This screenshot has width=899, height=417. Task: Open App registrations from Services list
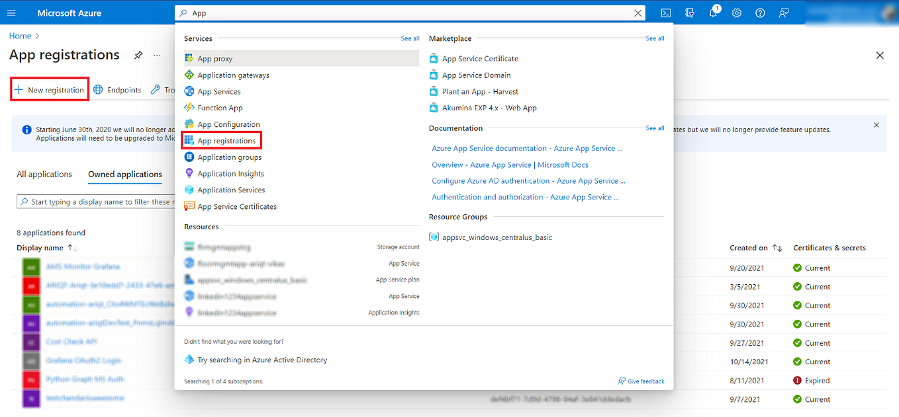click(x=226, y=140)
